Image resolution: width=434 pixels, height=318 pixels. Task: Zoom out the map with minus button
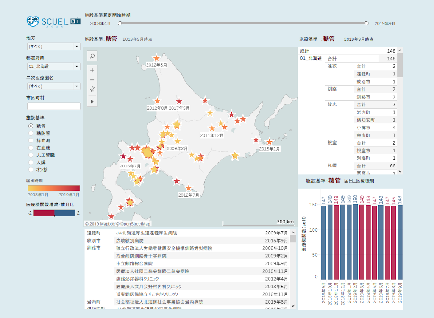(92, 80)
